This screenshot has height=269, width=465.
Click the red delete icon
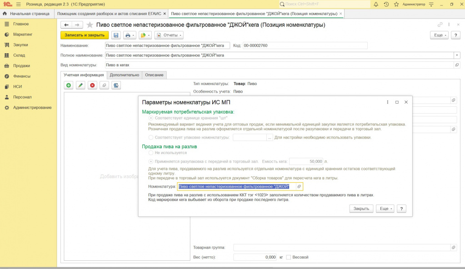coord(92,85)
